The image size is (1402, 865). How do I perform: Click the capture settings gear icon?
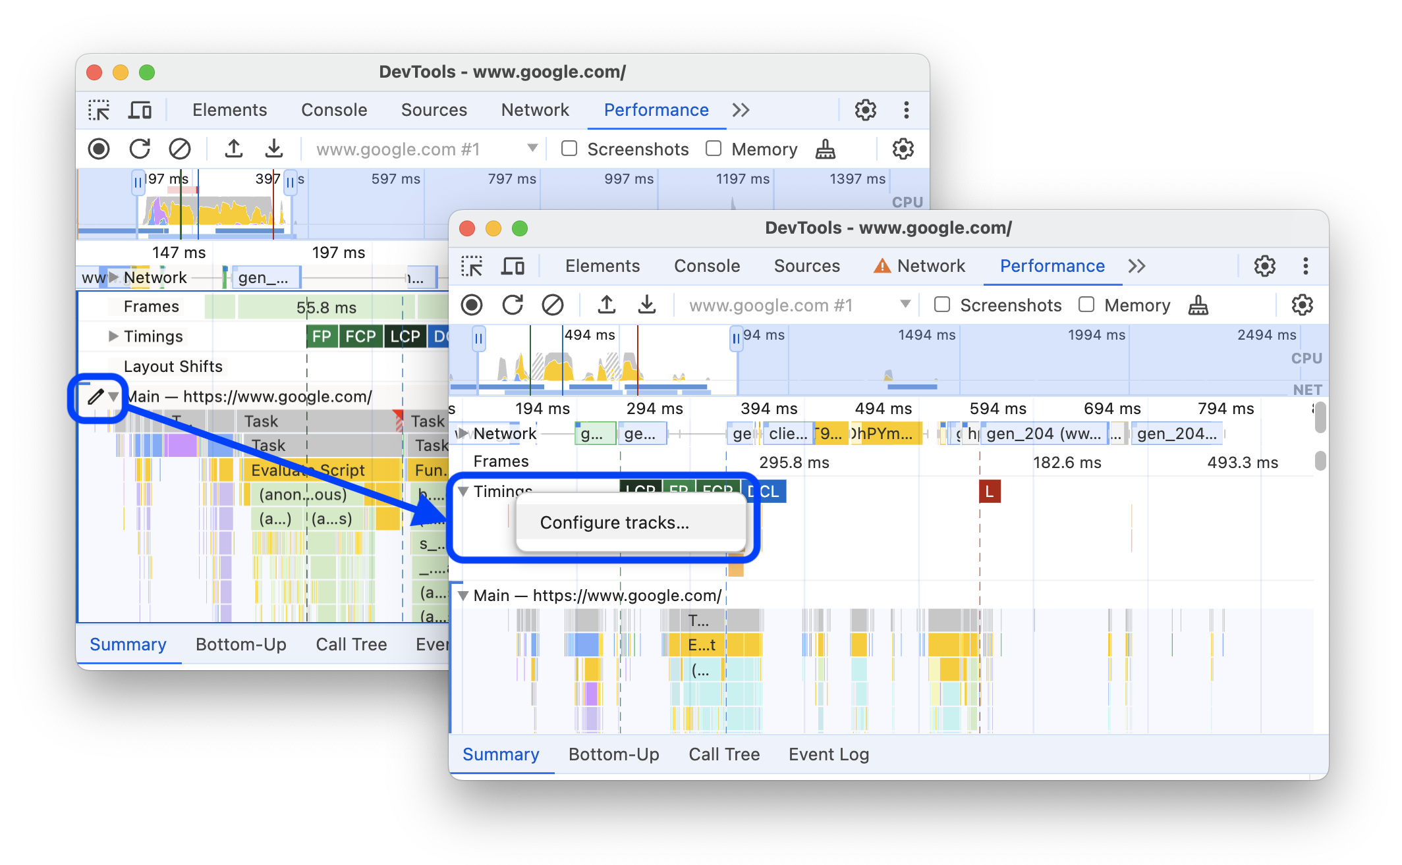[1302, 304]
